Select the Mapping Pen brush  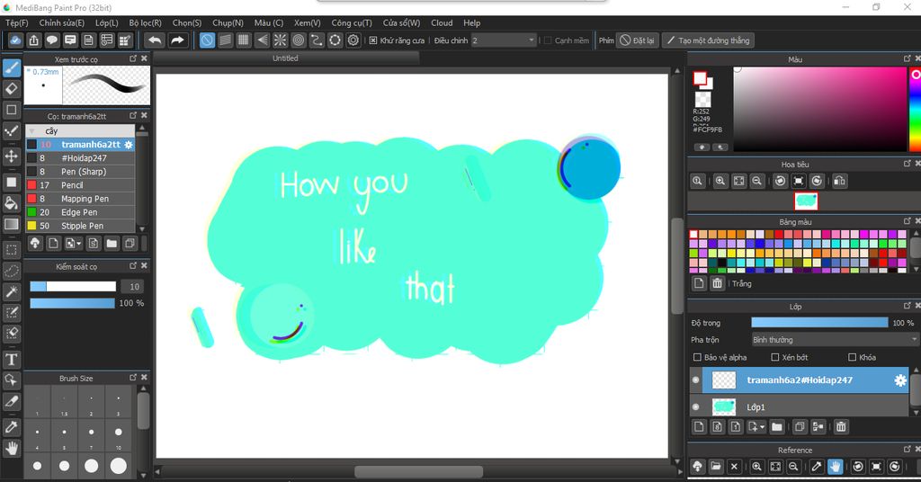click(x=80, y=199)
